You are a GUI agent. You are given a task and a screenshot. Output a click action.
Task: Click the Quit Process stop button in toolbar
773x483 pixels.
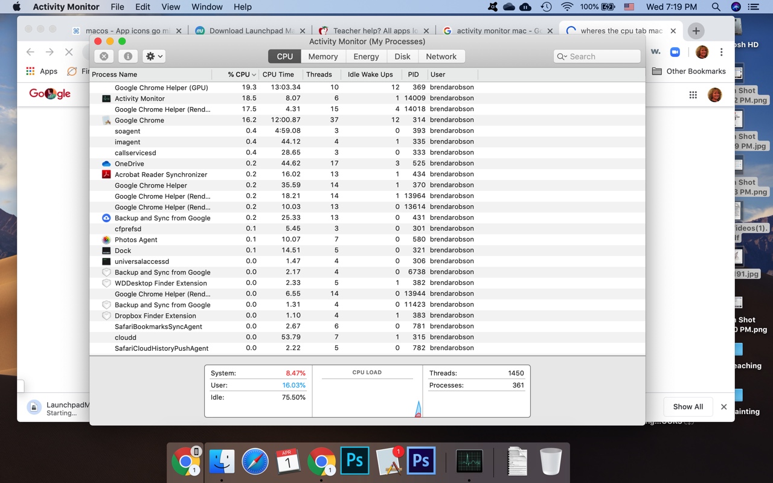(x=104, y=56)
